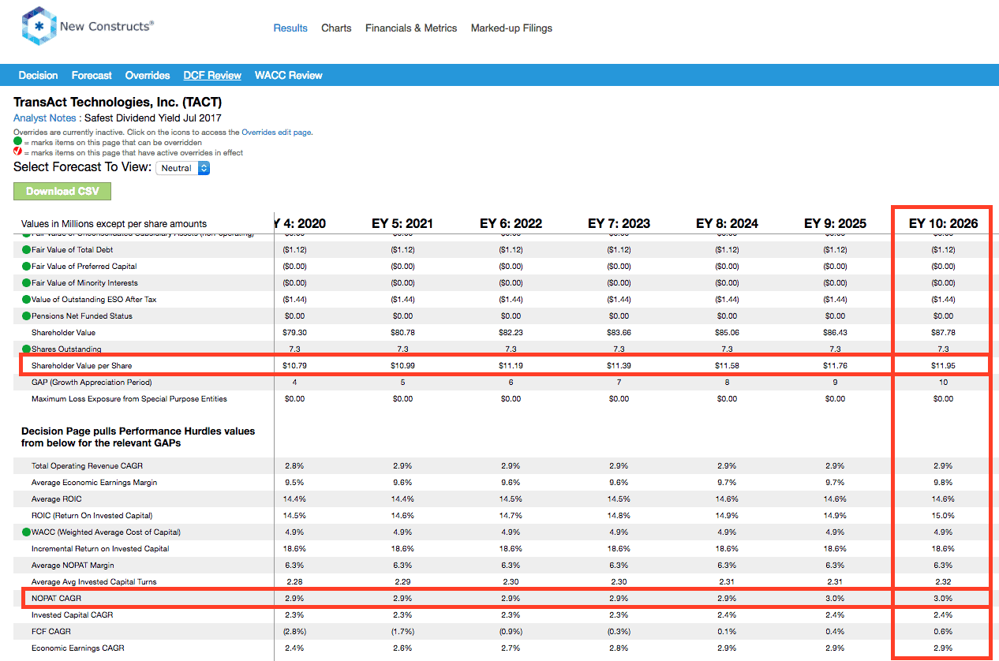Click the $10.79 Shareholder Value per Share cell

[294, 366]
